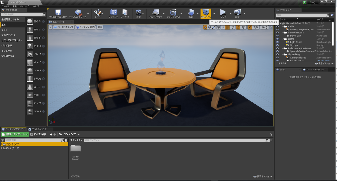Hide the Light Source actor via eye icon
The width and height of the screenshot is (337, 181).
point(277,42)
